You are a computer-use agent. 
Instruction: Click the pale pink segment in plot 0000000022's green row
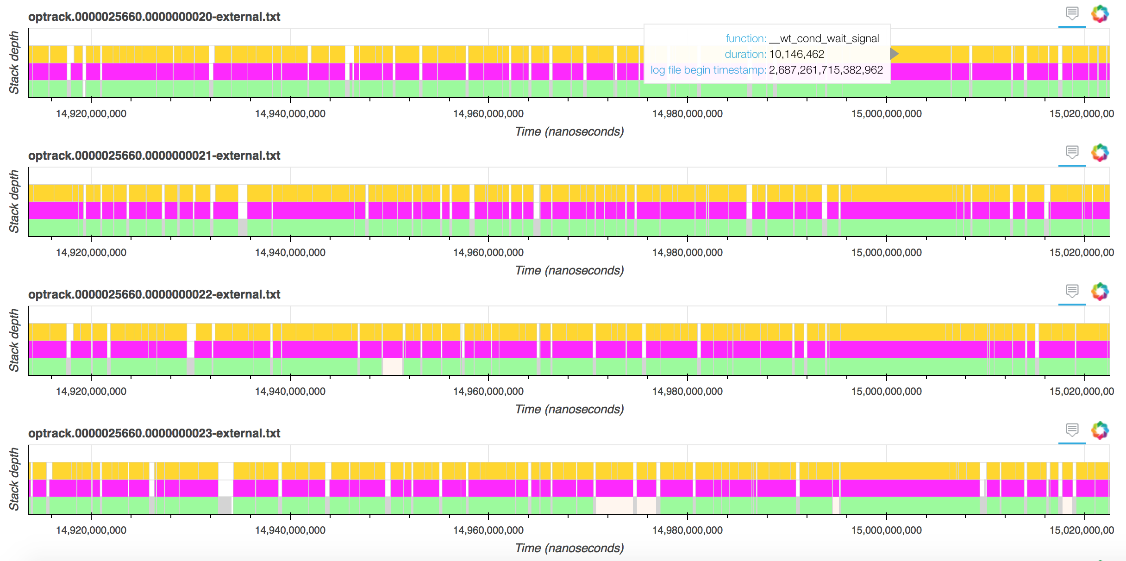392,366
